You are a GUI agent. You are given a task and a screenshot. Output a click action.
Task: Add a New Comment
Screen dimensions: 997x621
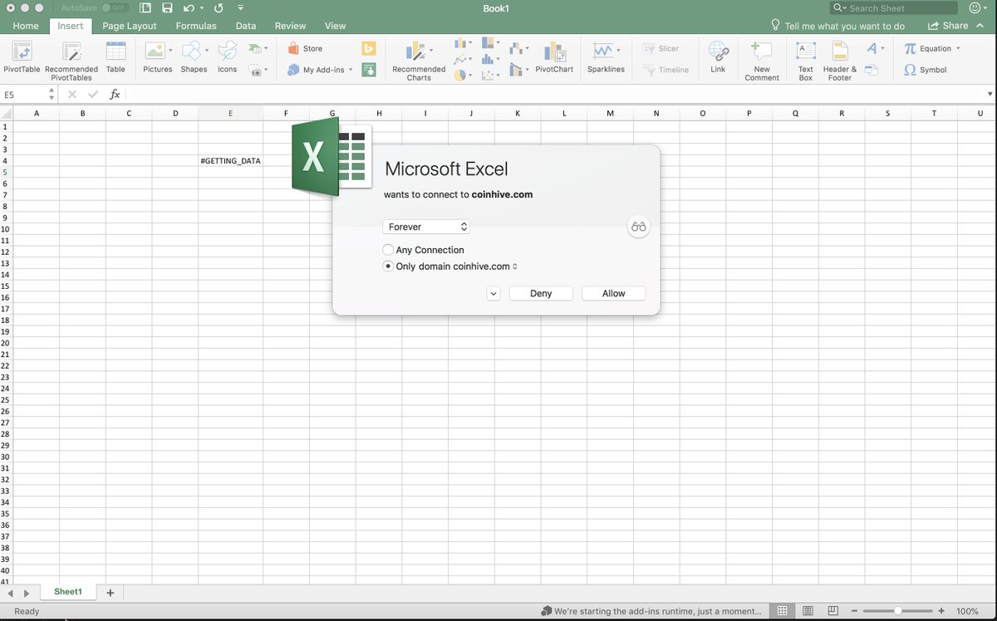tap(762, 61)
